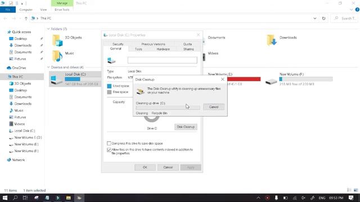This screenshot has width=360, height=202.
Task: Click the This PC address bar path
Action: 46,19
